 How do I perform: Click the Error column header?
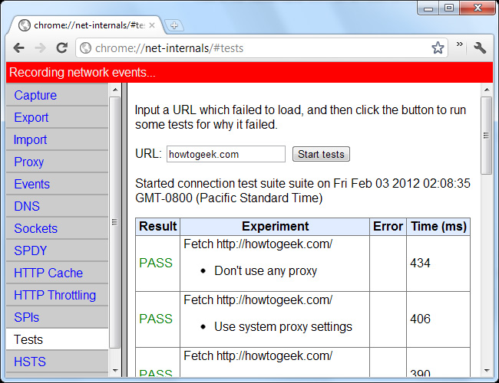(388, 227)
